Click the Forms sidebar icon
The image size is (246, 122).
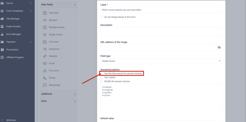point(2,3)
